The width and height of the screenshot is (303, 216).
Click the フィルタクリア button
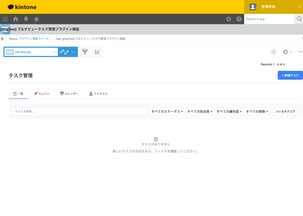[285, 111]
